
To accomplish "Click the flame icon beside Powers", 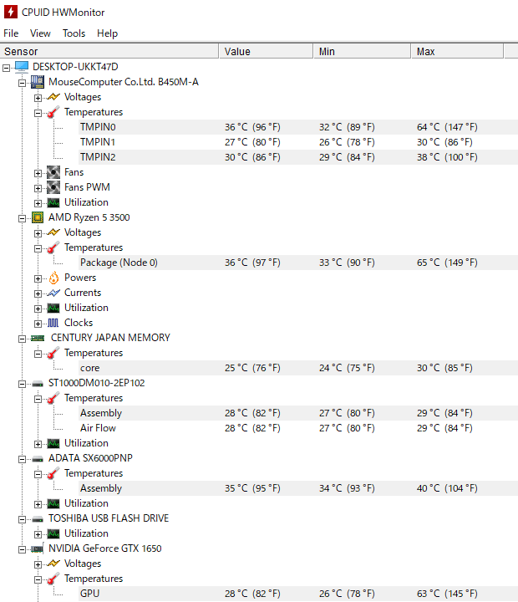I will coord(53,278).
